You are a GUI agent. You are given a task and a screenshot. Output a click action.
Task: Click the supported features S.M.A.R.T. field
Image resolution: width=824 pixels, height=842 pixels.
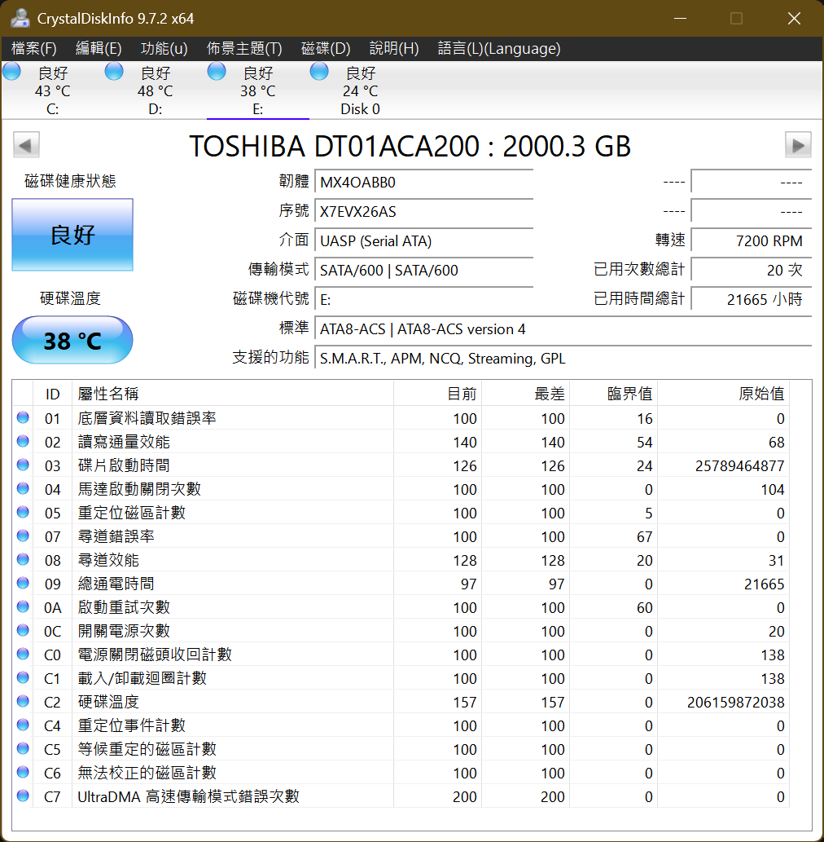563,358
